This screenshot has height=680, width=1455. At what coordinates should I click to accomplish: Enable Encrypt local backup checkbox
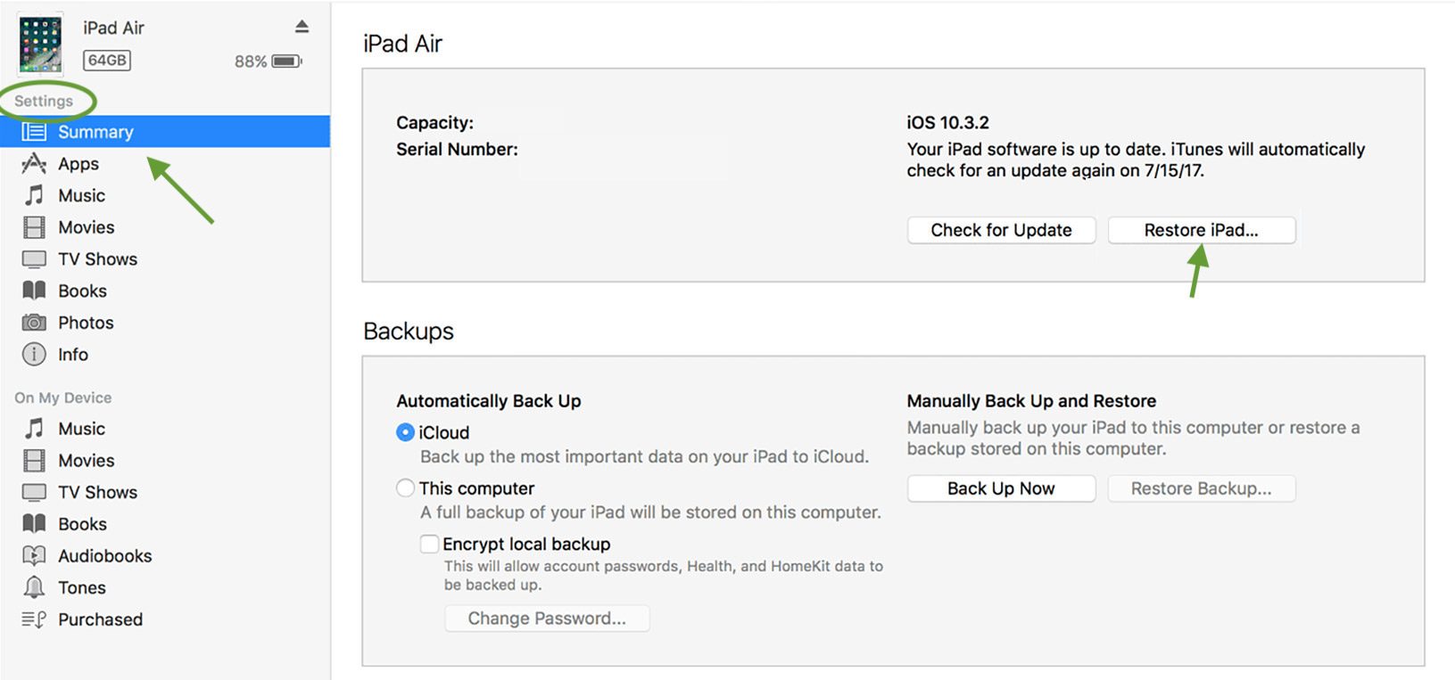(429, 544)
